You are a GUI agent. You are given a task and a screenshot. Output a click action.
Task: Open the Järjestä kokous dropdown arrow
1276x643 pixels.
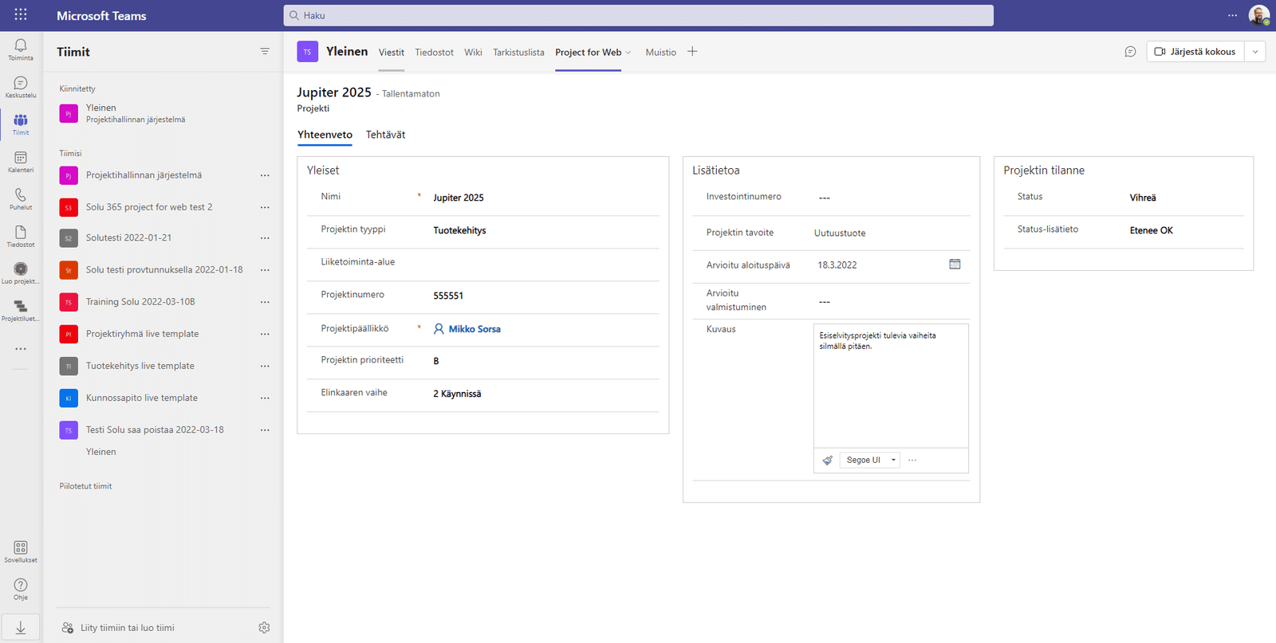pyautogui.click(x=1255, y=52)
